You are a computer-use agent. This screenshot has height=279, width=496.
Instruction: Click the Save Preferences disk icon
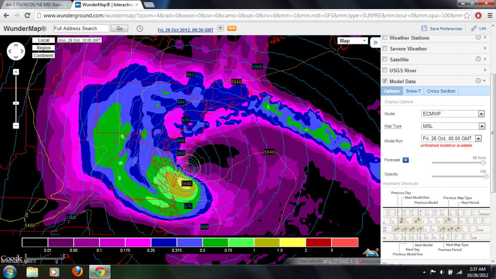[x=424, y=28]
